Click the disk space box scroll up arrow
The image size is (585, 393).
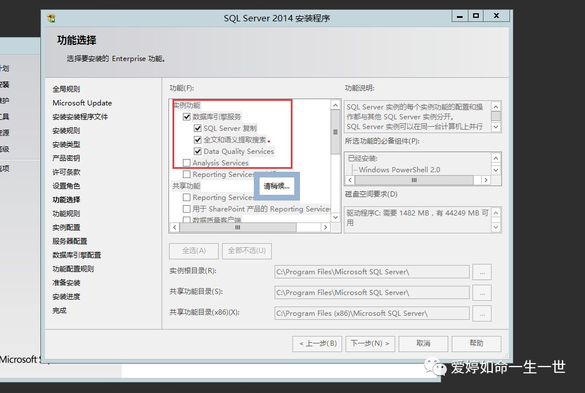click(x=496, y=213)
